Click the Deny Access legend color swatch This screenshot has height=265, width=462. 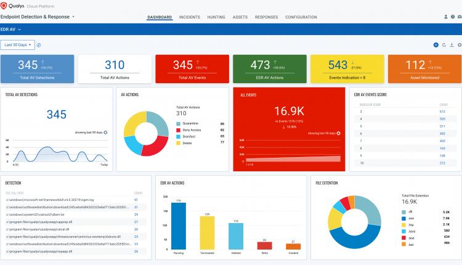(178, 130)
